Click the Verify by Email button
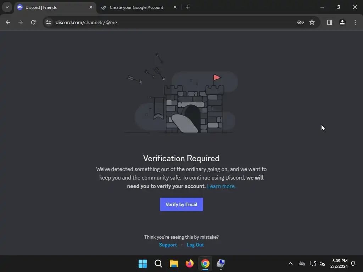The image size is (363, 272). [181, 204]
